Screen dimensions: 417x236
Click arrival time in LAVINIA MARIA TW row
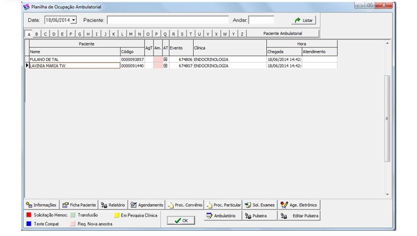[284, 66]
